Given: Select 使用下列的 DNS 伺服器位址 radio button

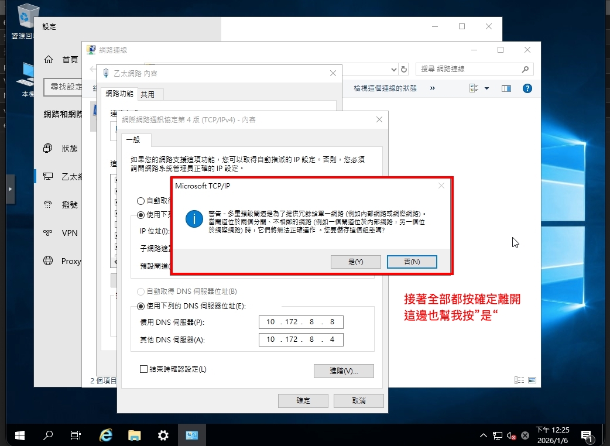Looking at the screenshot, I should 140,306.
